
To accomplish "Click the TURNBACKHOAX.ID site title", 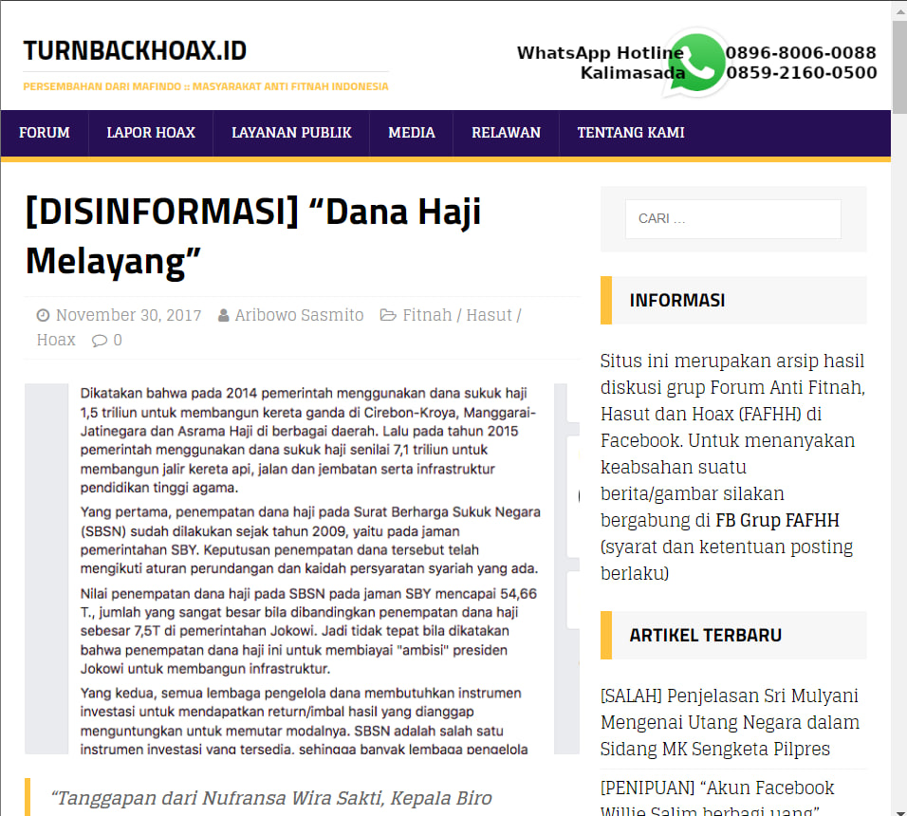I will tap(135, 51).
